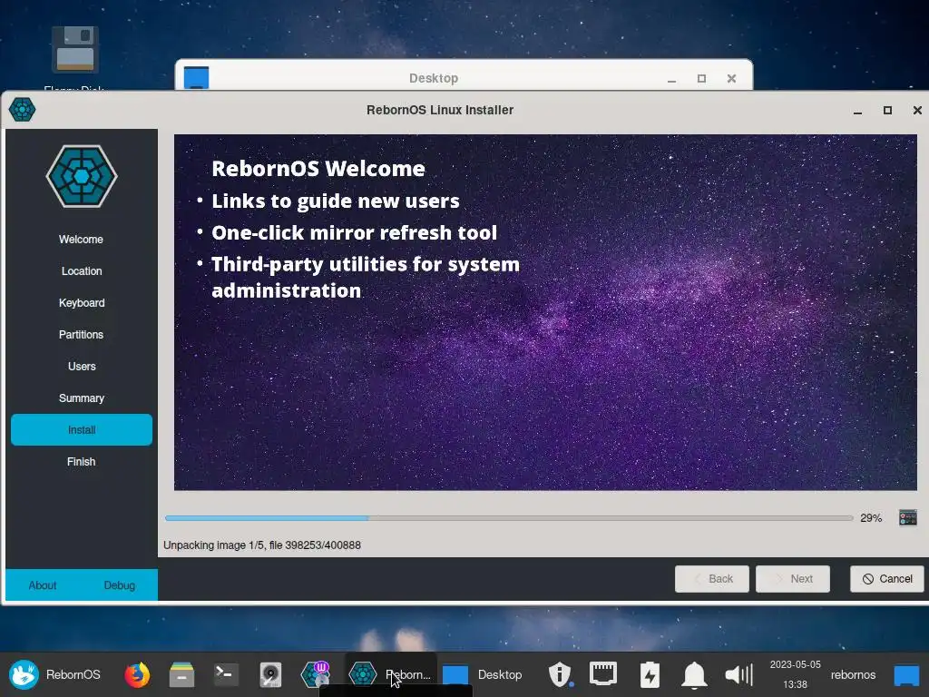Click the installer window title bar icon
Viewport: 929px width, 697px height.
pos(23,110)
